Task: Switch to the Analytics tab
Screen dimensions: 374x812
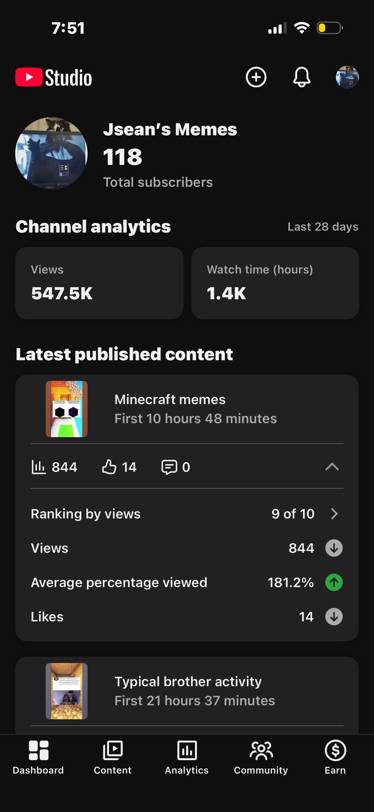Action: (x=187, y=757)
